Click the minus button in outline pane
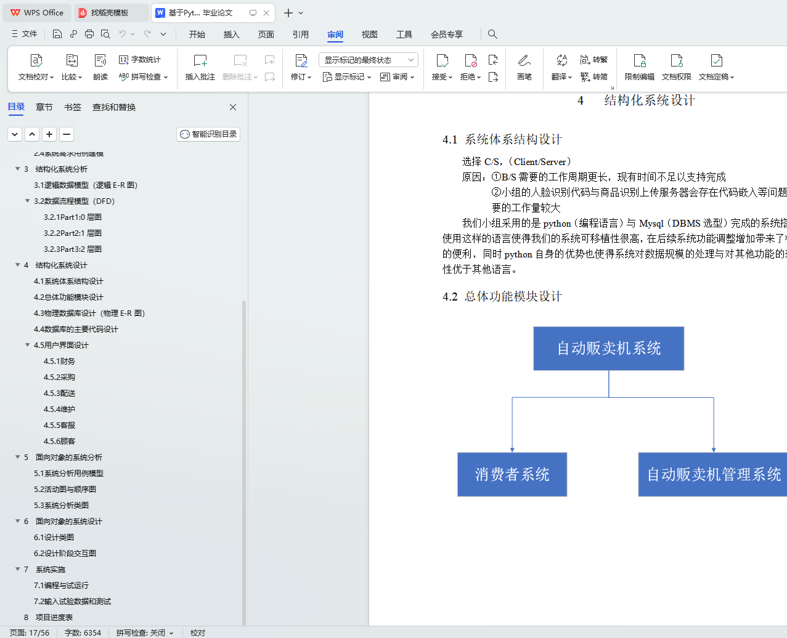This screenshot has height=638, width=787. (67, 134)
